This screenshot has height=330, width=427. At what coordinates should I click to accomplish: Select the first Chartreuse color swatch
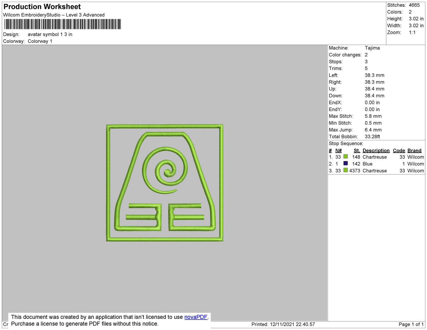click(x=345, y=157)
